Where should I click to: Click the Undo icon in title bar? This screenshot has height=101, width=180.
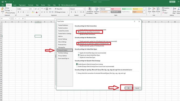(5, 2)
